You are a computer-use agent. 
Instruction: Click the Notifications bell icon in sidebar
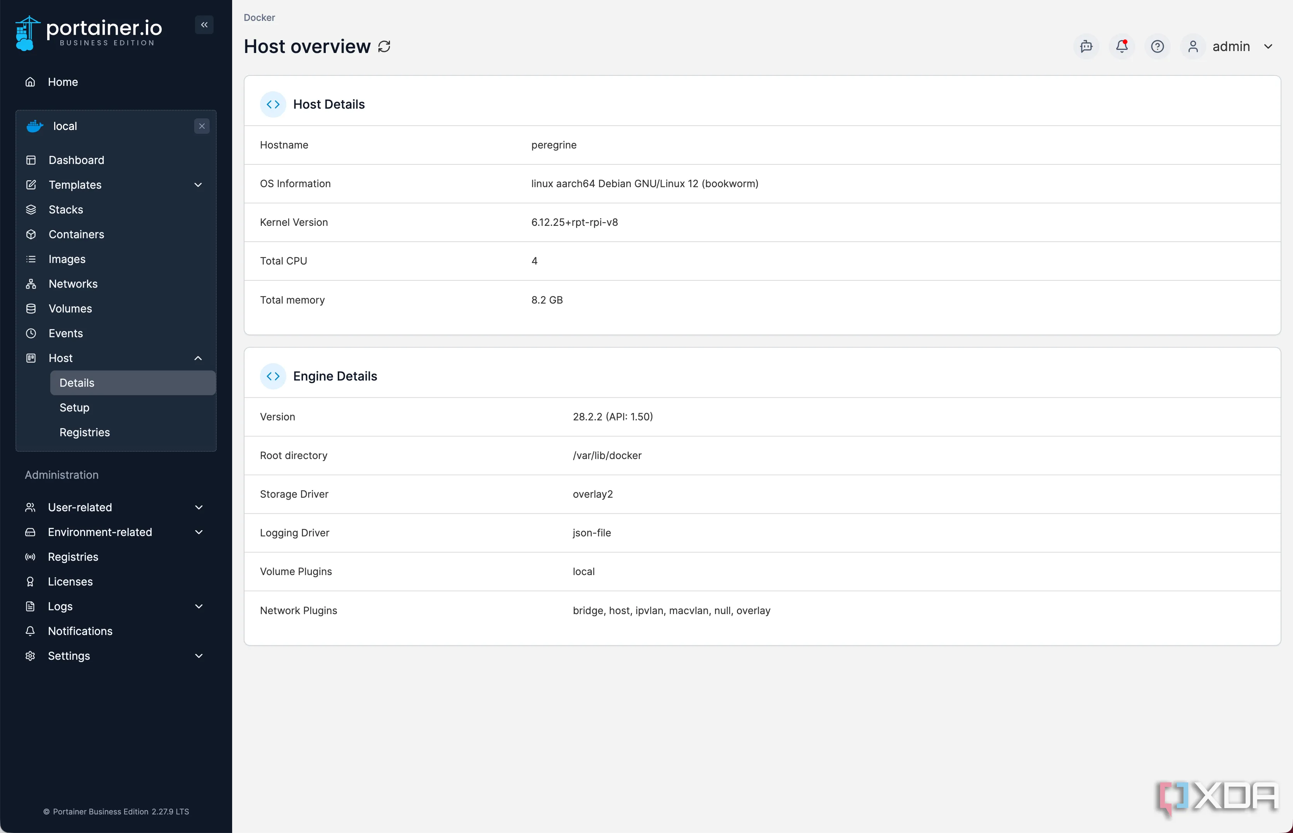pos(30,631)
